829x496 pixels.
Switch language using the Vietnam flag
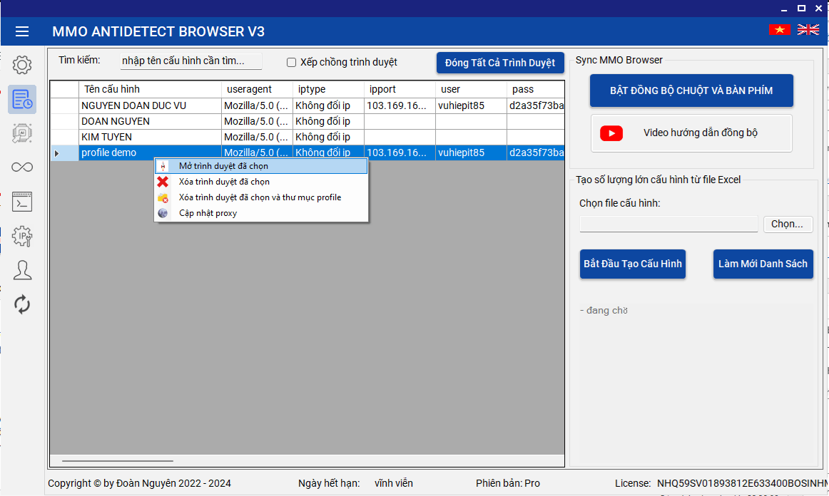click(x=780, y=30)
